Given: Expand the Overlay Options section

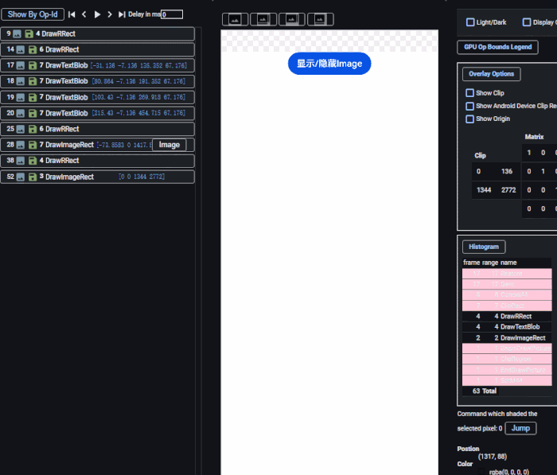Looking at the screenshot, I should (491, 74).
